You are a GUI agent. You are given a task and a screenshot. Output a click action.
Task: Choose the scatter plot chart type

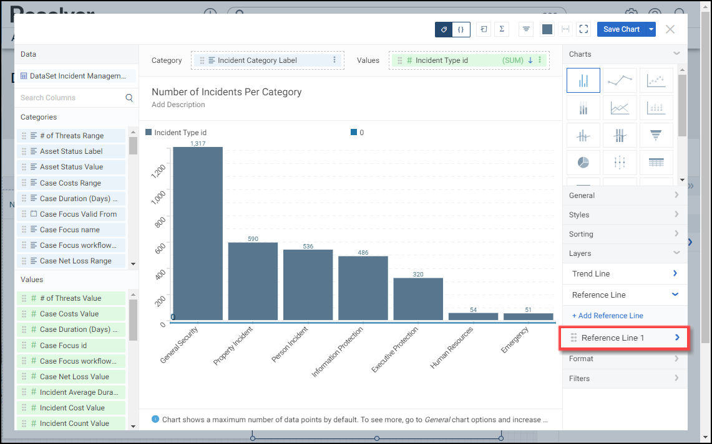(656, 80)
